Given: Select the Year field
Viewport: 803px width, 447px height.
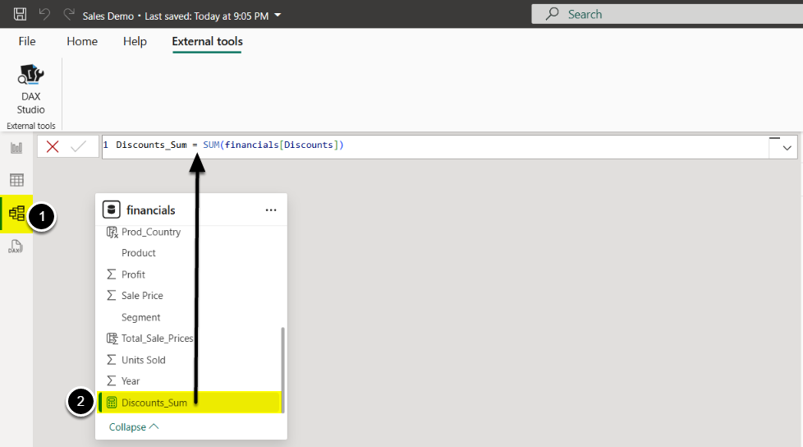Looking at the screenshot, I should click(x=131, y=381).
